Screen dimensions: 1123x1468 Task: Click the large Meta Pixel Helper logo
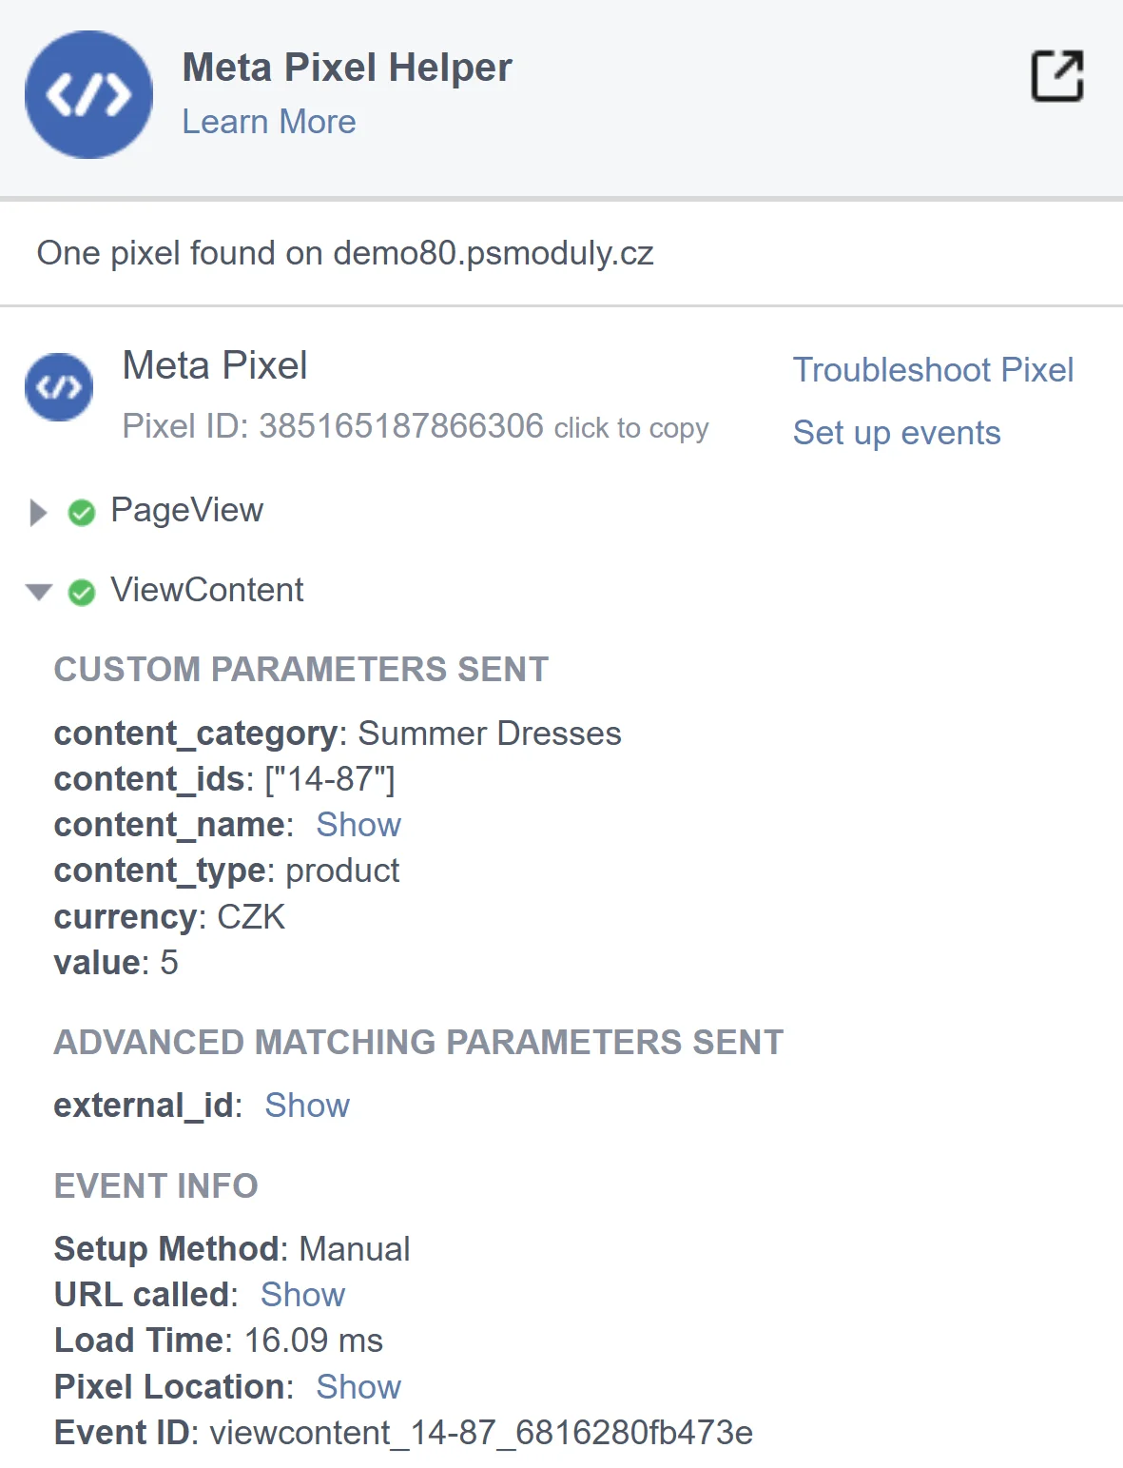[88, 95]
